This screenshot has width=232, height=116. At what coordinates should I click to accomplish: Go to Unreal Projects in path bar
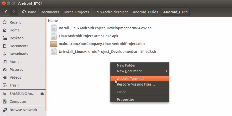[x=76, y=12]
